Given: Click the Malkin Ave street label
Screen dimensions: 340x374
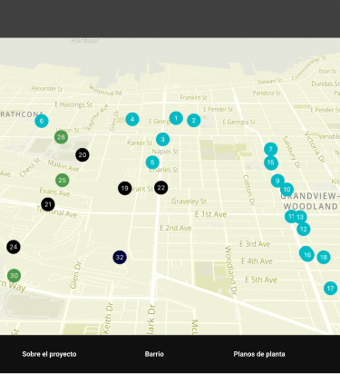Looking at the screenshot, I should coord(63,165).
